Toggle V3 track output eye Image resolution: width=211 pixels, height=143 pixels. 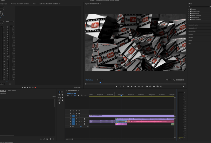79,111
